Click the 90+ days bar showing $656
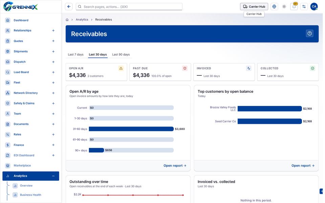The height and width of the screenshot is (203, 325). (x=96, y=150)
